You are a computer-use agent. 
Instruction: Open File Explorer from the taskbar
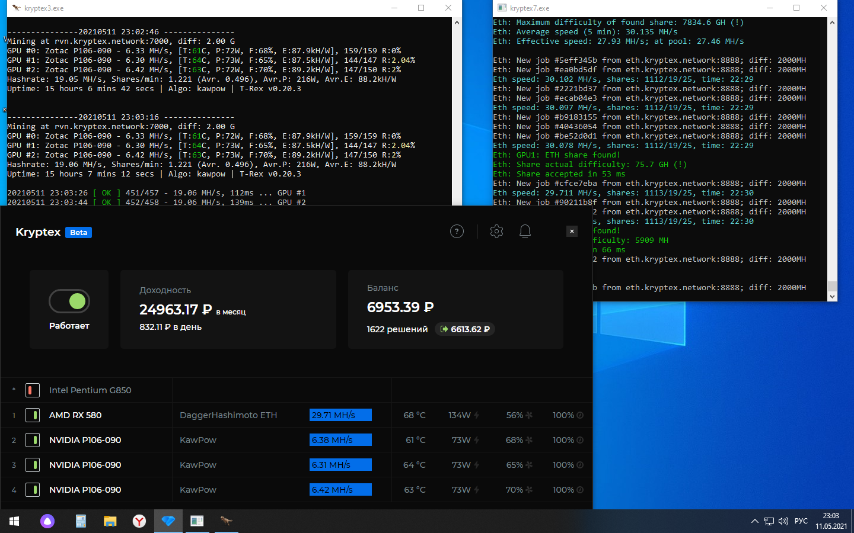(x=110, y=521)
